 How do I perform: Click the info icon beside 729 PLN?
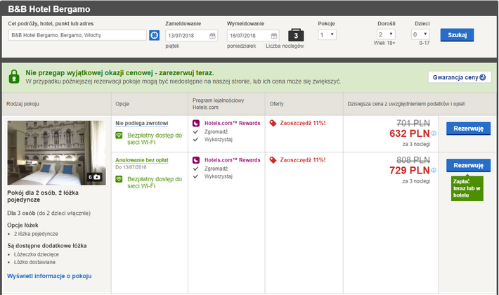pyautogui.click(x=434, y=171)
